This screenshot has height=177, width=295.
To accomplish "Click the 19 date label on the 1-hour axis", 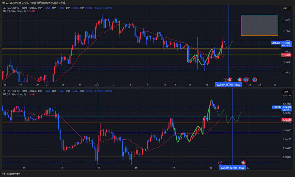I will 173,168.
